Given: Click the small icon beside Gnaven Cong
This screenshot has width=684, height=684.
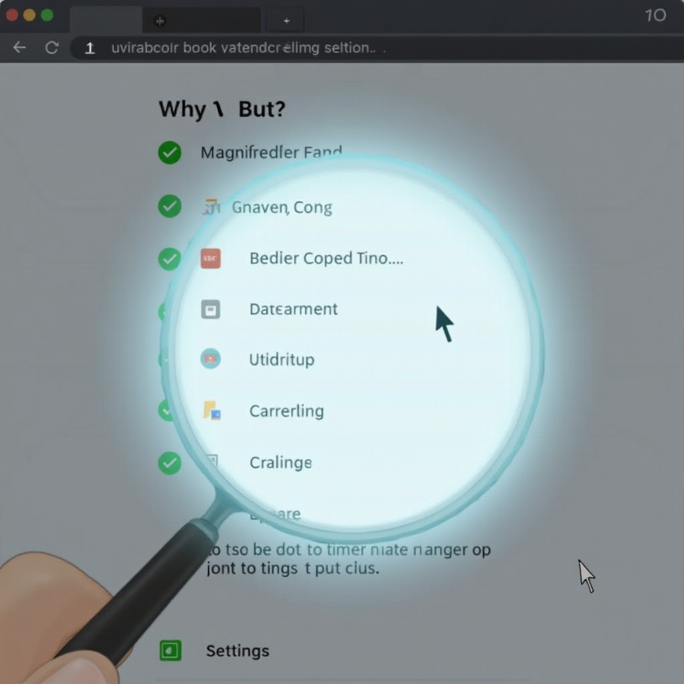Looking at the screenshot, I should click(x=210, y=207).
